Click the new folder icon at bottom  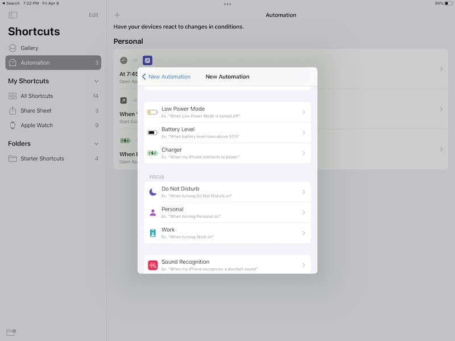[11, 332]
